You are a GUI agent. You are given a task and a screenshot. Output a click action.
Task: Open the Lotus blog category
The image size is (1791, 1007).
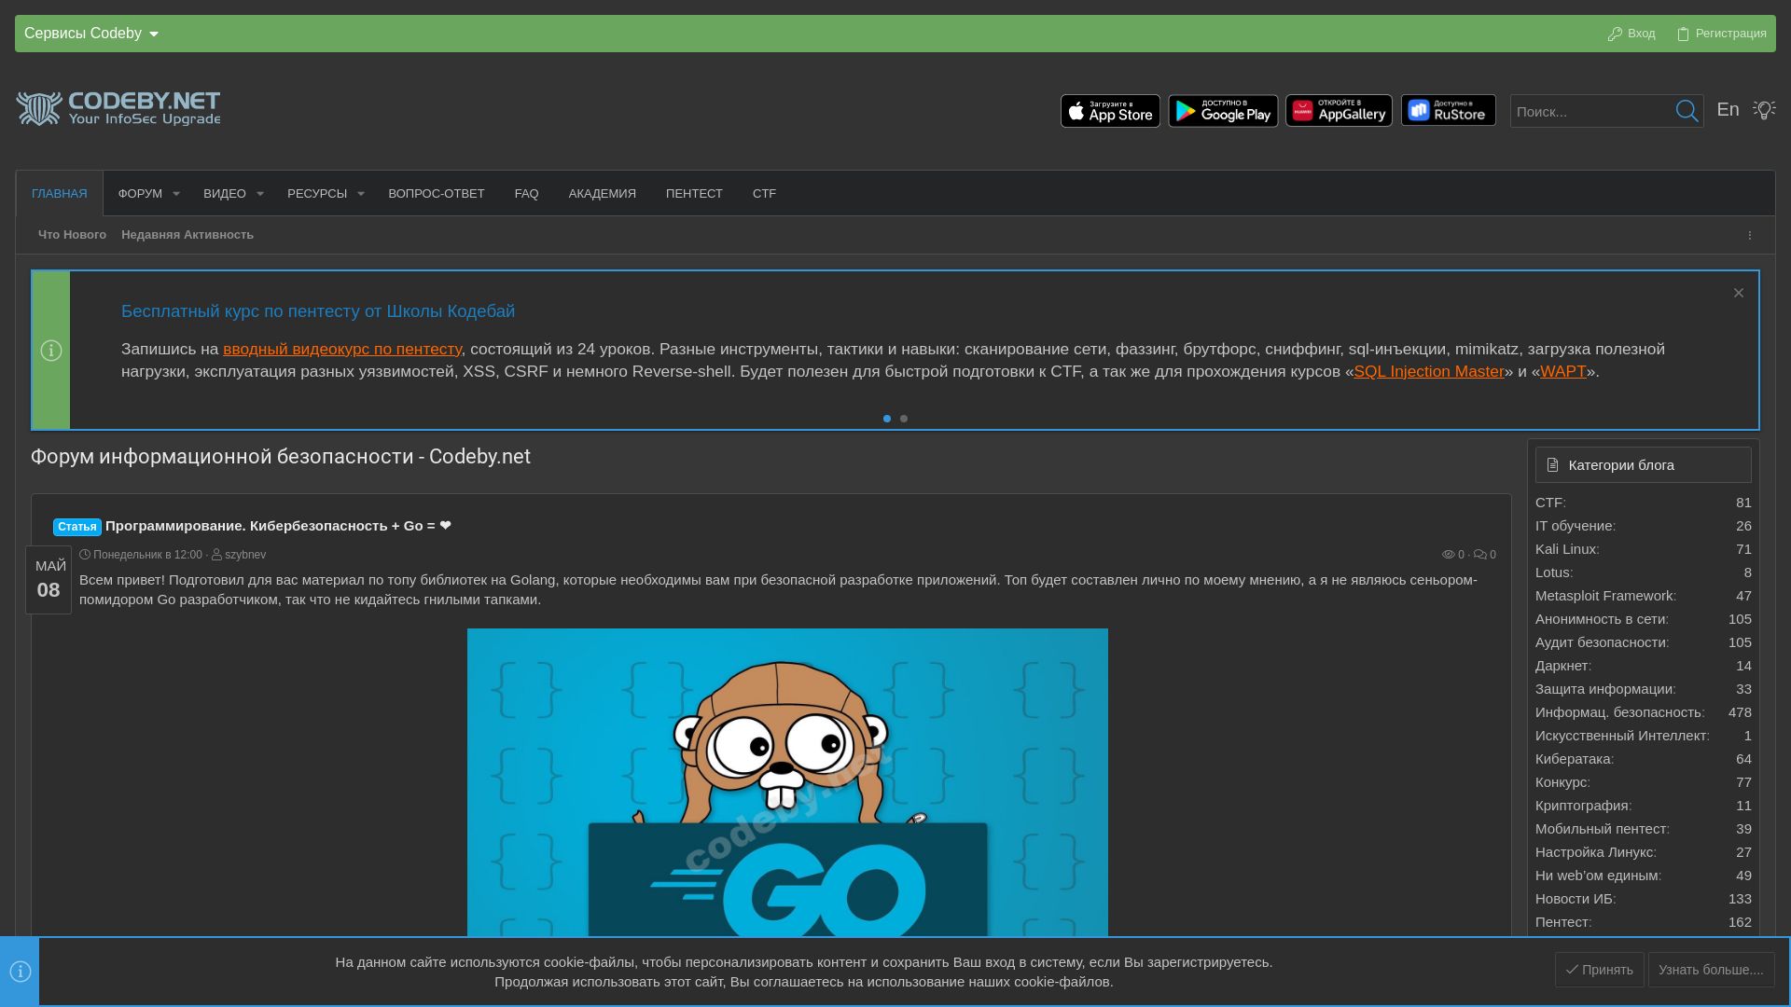pos(1554,572)
